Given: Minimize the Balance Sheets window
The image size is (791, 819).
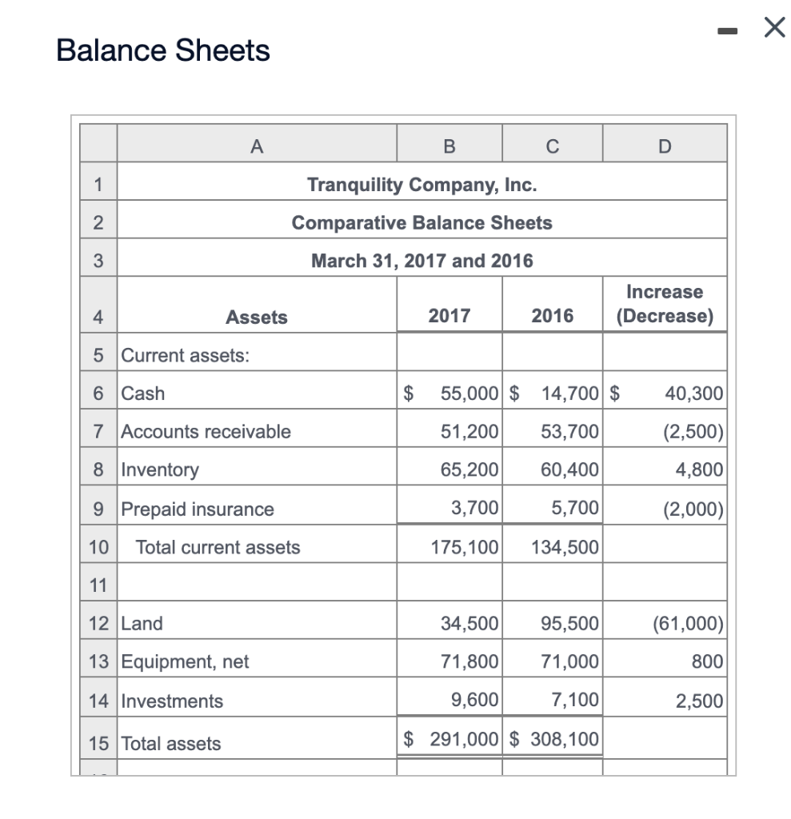Looking at the screenshot, I should [729, 29].
